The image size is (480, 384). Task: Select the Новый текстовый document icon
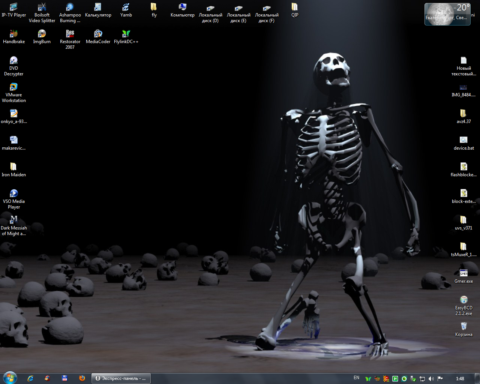coord(464,66)
